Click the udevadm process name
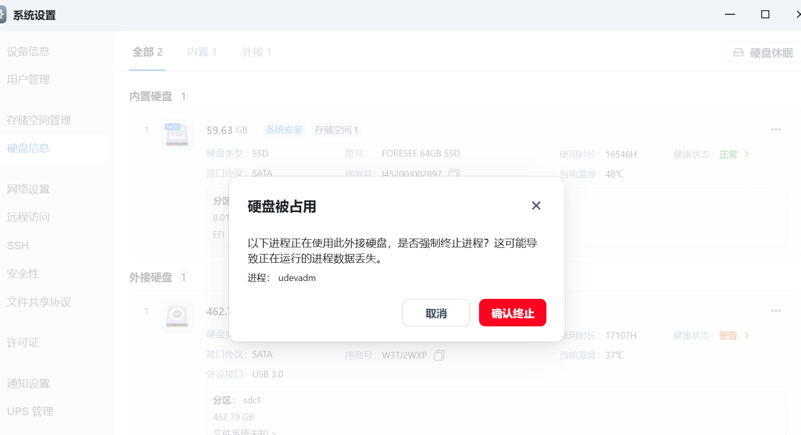 [297, 278]
